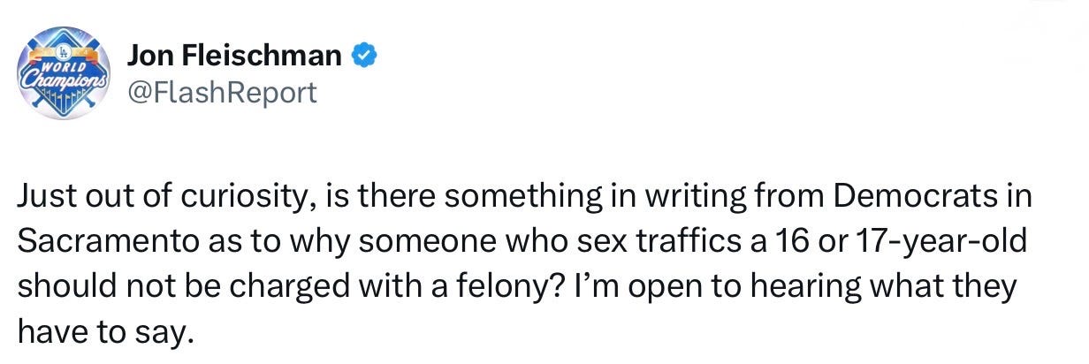Click the final line "have to say."

(x=103, y=332)
